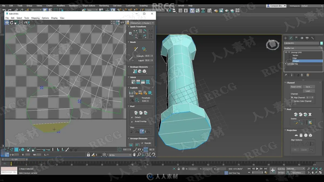Click Box Map icon in Projection rollout
Screen dimensions: 324x182
point(310,135)
